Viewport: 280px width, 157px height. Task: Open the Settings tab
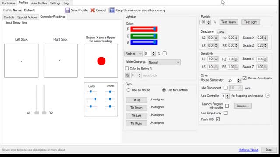(55, 3)
